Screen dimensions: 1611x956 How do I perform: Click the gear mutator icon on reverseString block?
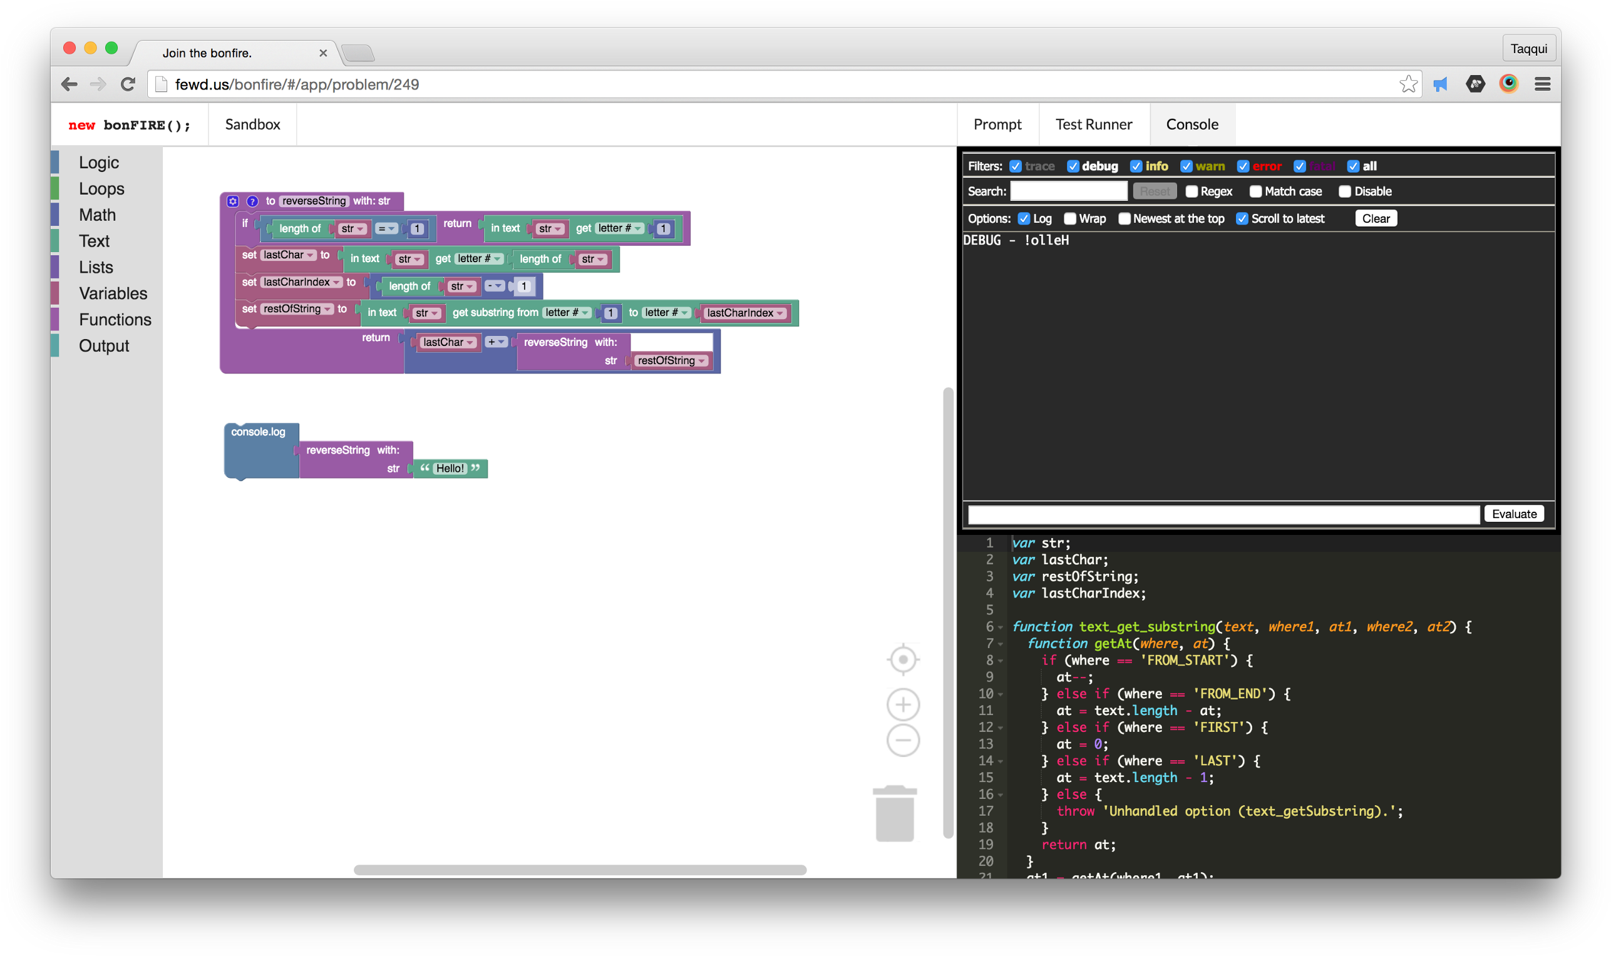[233, 201]
